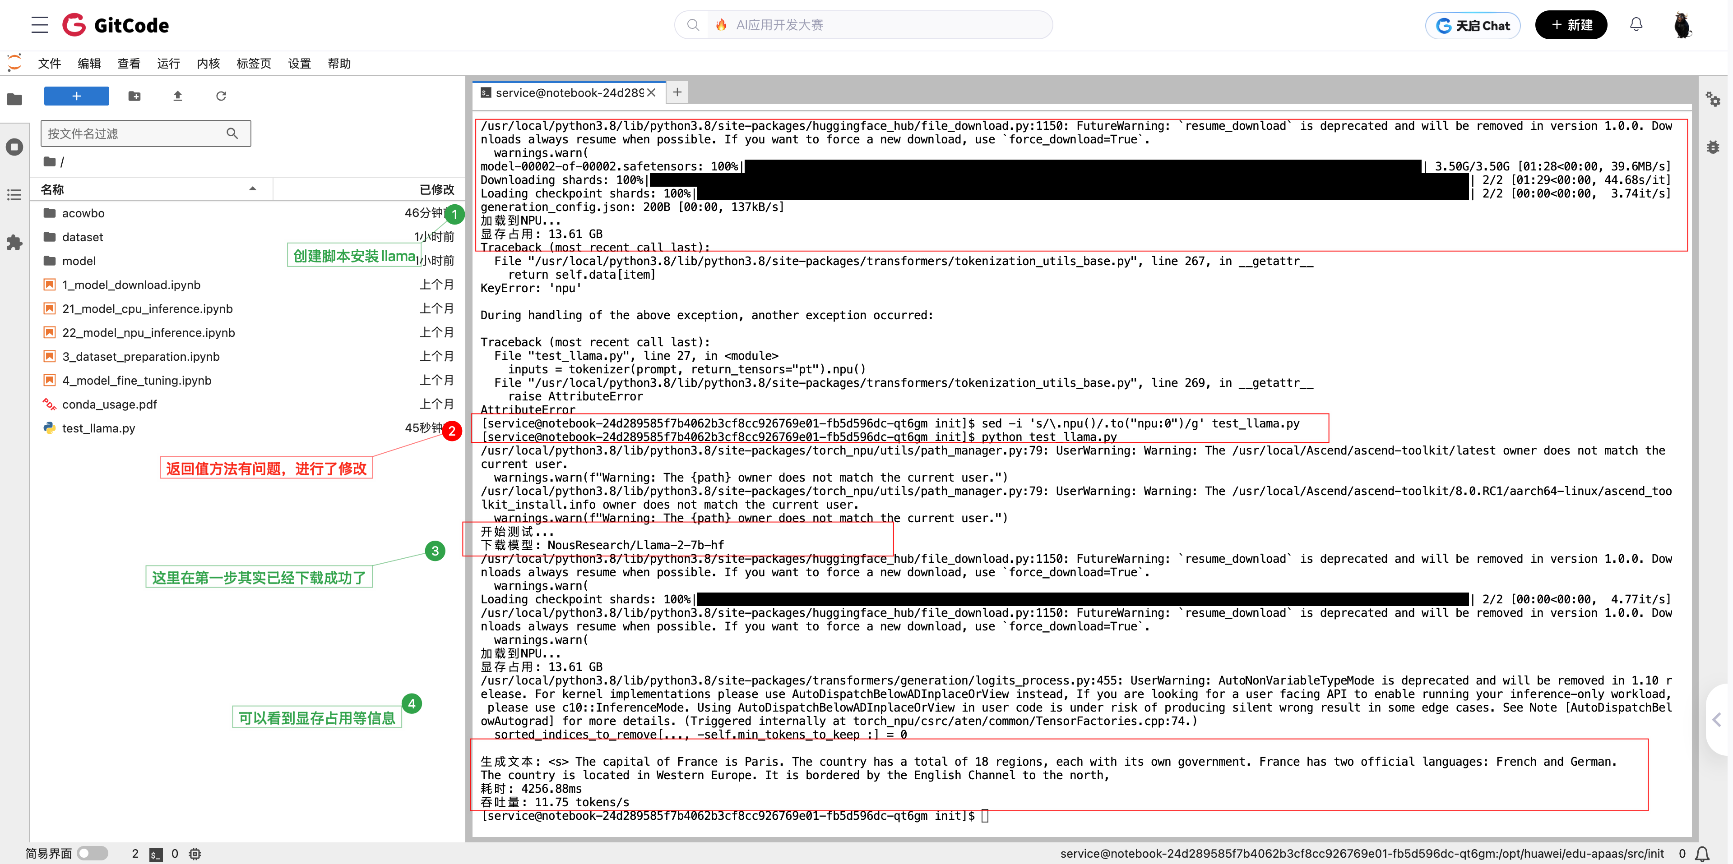Image resolution: width=1733 pixels, height=864 pixels.
Task: Click the new folder icon in file browser
Action: click(x=134, y=96)
